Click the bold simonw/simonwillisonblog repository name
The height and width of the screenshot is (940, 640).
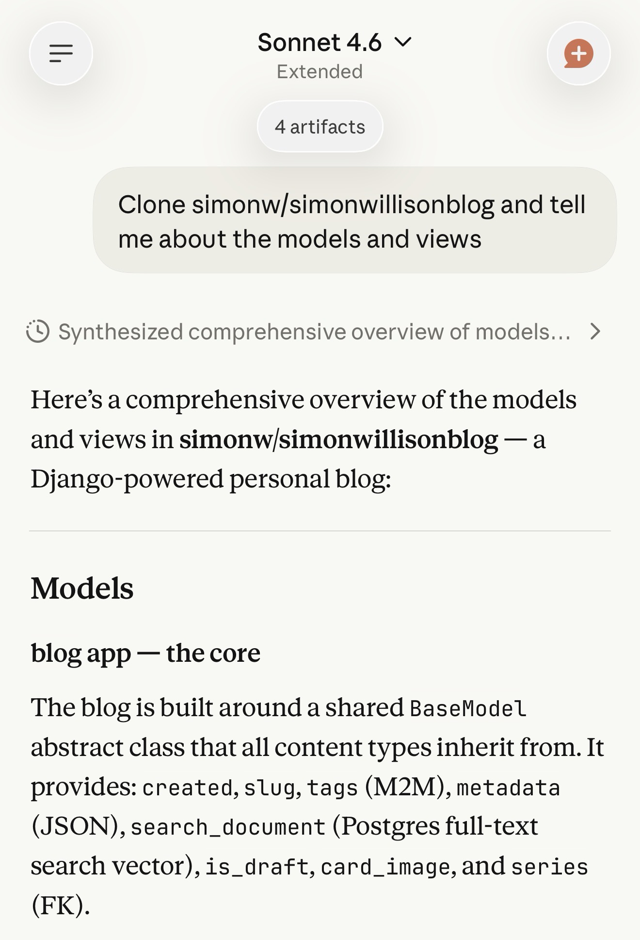[338, 439]
